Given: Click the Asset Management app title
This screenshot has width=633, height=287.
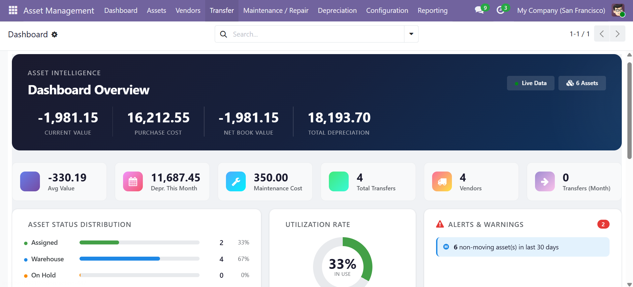Looking at the screenshot, I should point(59,11).
